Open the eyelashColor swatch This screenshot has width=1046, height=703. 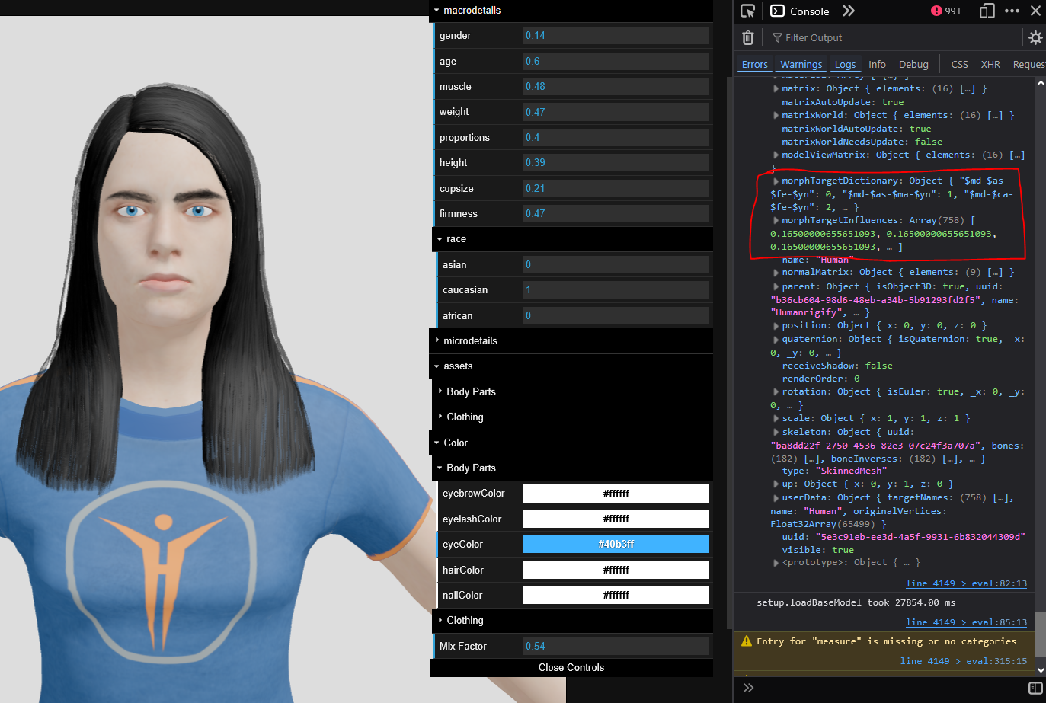pyautogui.click(x=616, y=519)
